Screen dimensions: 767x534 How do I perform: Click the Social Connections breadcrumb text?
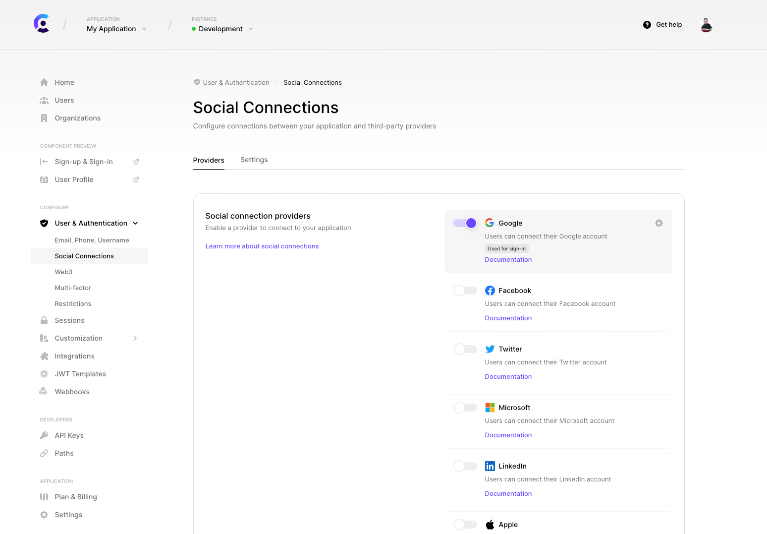point(313,82)
